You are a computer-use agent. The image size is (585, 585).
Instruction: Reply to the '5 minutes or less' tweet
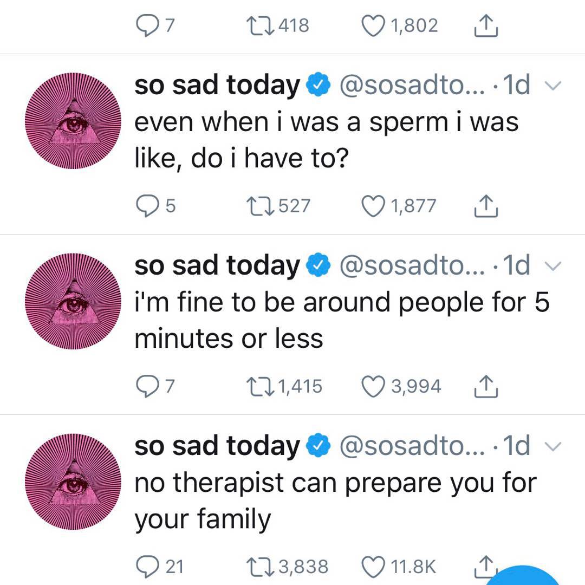click(x=146, y=386)
